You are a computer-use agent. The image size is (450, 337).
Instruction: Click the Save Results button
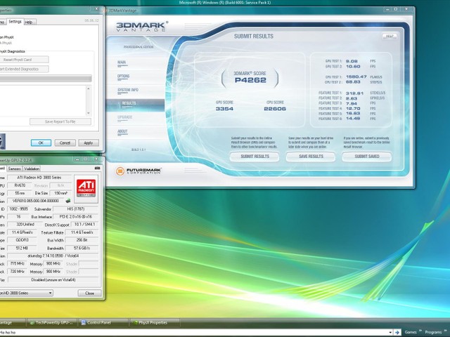(311, 157)
